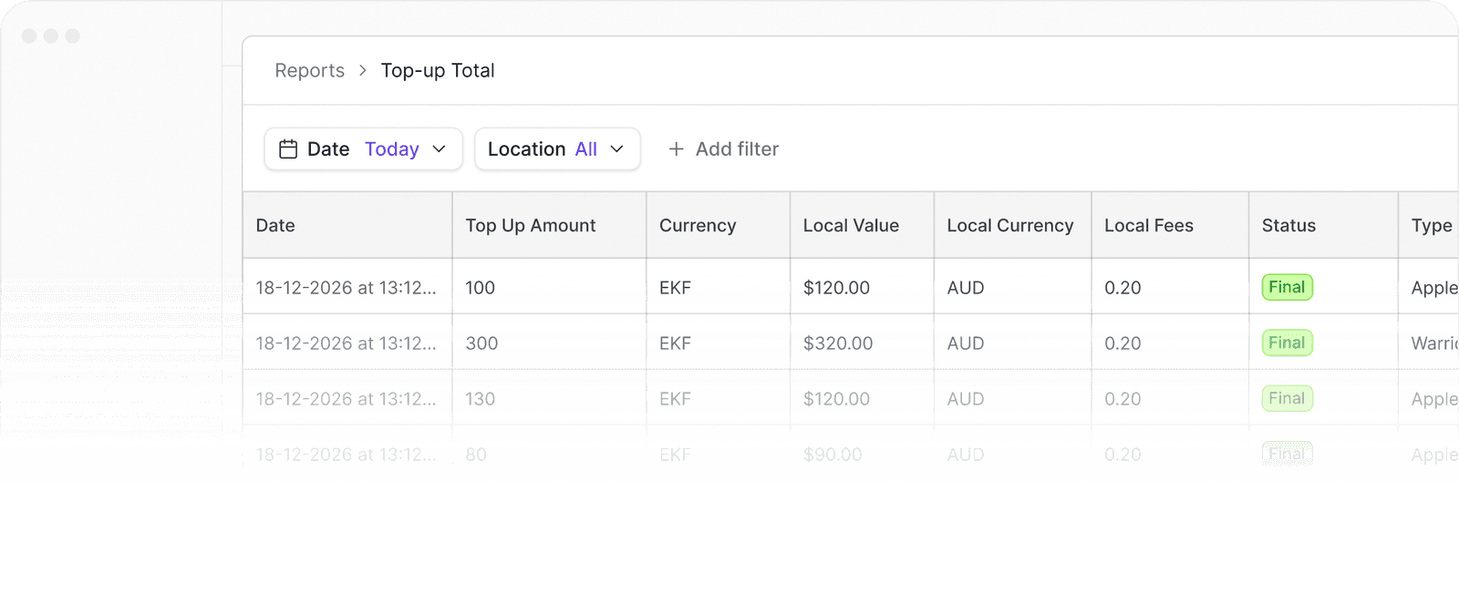The height and width of the screenshot is (594, 1459).
Task: Click the Final badge in the 130 row
Action: [x=1287, y=398]
